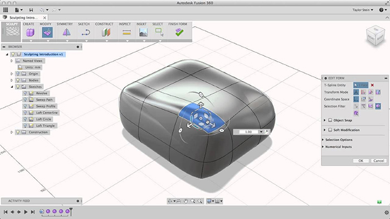Open the Insert image icon
Image resolution: width=390 pixels, height=219 pixels.
(144, 32)
